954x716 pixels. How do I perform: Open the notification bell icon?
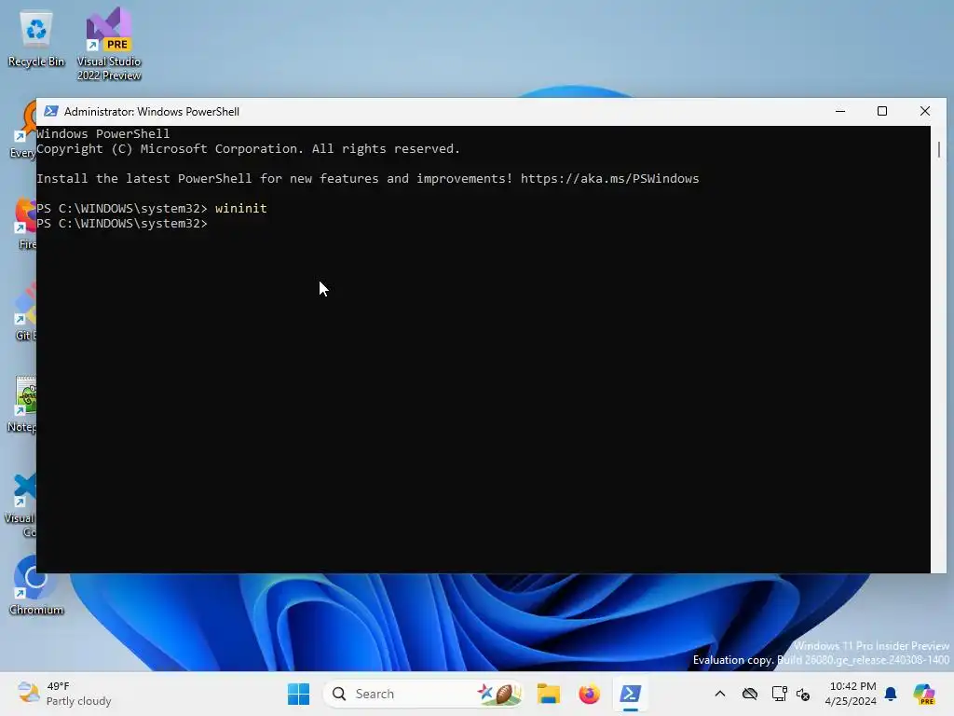[x=891, y=694]
